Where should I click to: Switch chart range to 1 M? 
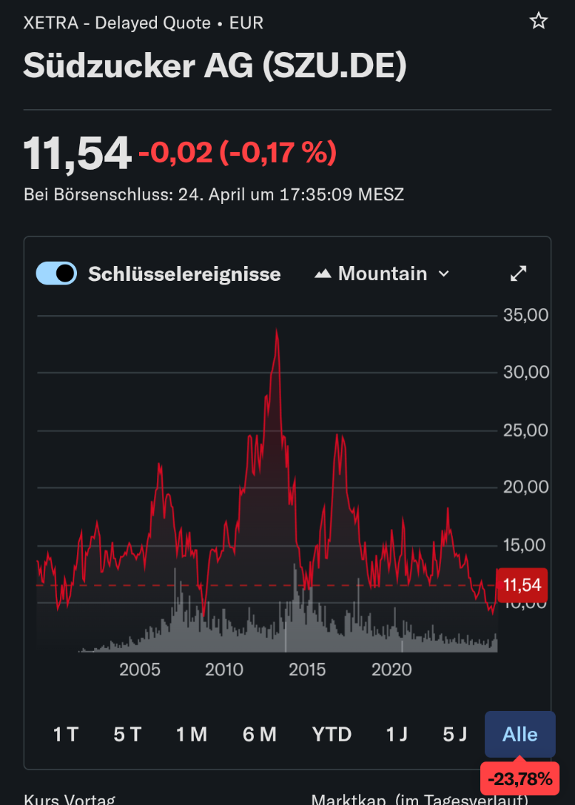[192, 734]
